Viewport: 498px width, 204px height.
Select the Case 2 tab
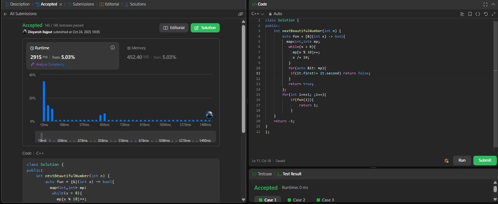296,200
